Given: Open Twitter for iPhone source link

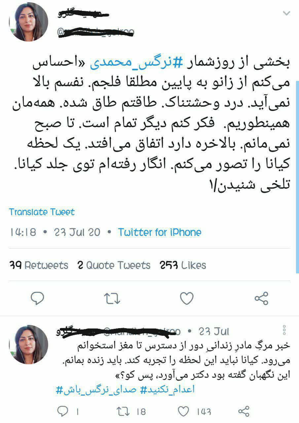Looking at the screenshot, I should 160,232.
